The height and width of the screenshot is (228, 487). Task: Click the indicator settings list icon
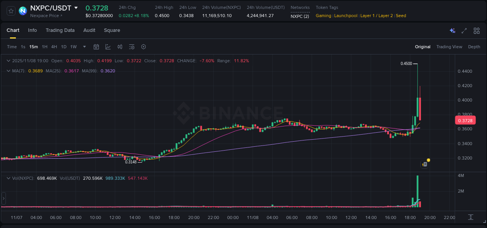(132, 47)
